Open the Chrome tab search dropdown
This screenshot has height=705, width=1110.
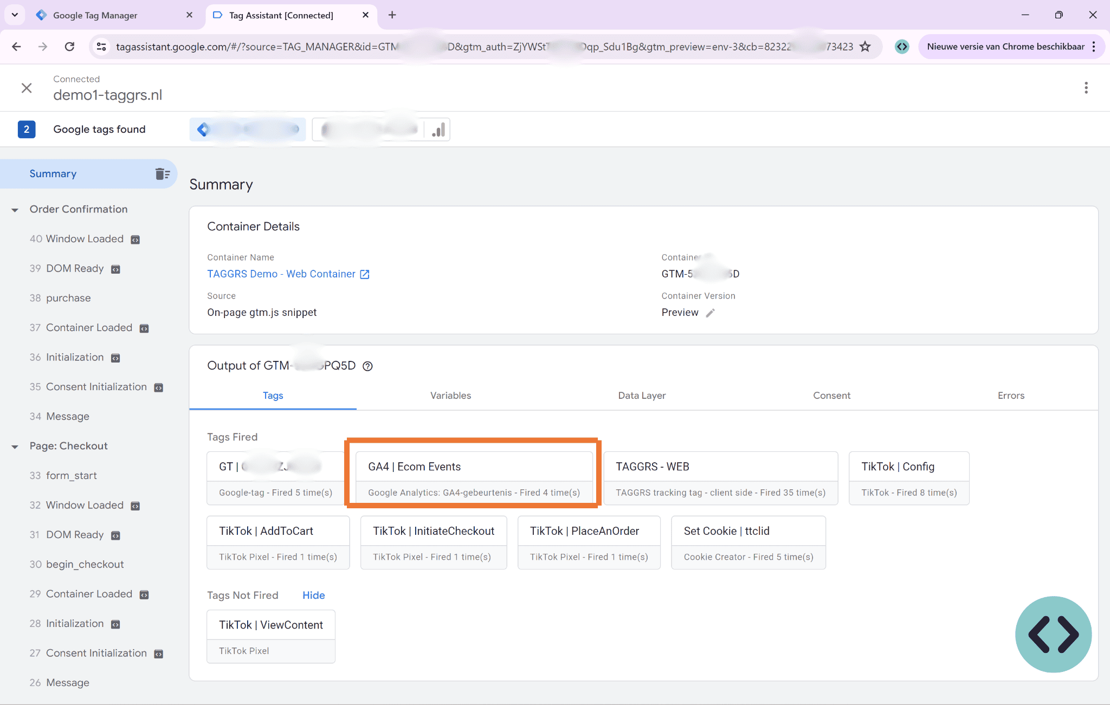point(15,15)
